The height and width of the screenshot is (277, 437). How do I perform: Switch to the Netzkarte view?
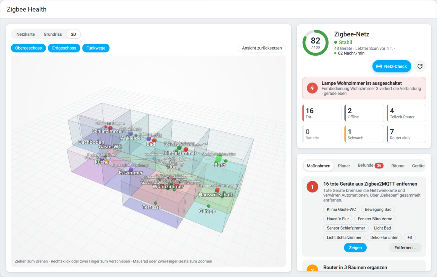click(26, 34)
